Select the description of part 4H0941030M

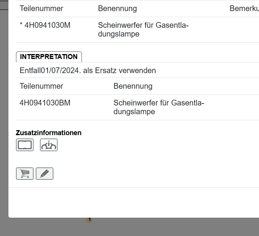coord(143,30)
